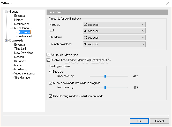Screen dimensions: 172x127
Task: Click the Hang up label
Action: 55,24
